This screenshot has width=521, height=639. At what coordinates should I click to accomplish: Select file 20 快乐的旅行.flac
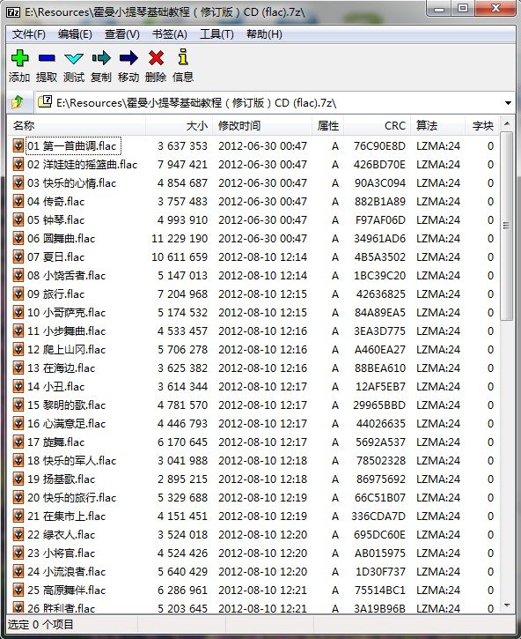click(71, 498)
